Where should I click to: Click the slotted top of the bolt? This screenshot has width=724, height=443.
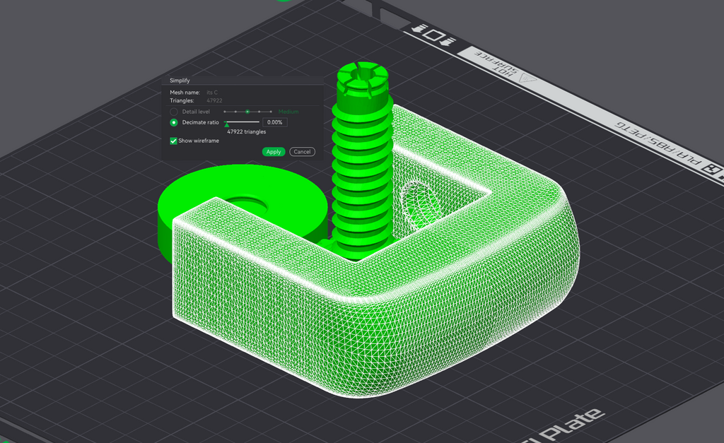click(363, 76)
